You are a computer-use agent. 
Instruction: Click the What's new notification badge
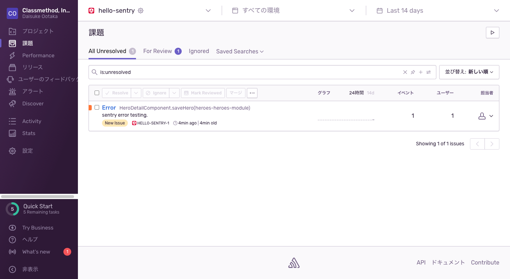pyautogui.click(x=67, y=252)
